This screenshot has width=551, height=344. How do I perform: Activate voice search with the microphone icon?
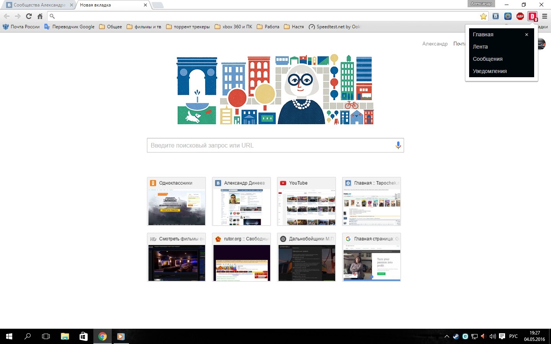tap(398, 145)
